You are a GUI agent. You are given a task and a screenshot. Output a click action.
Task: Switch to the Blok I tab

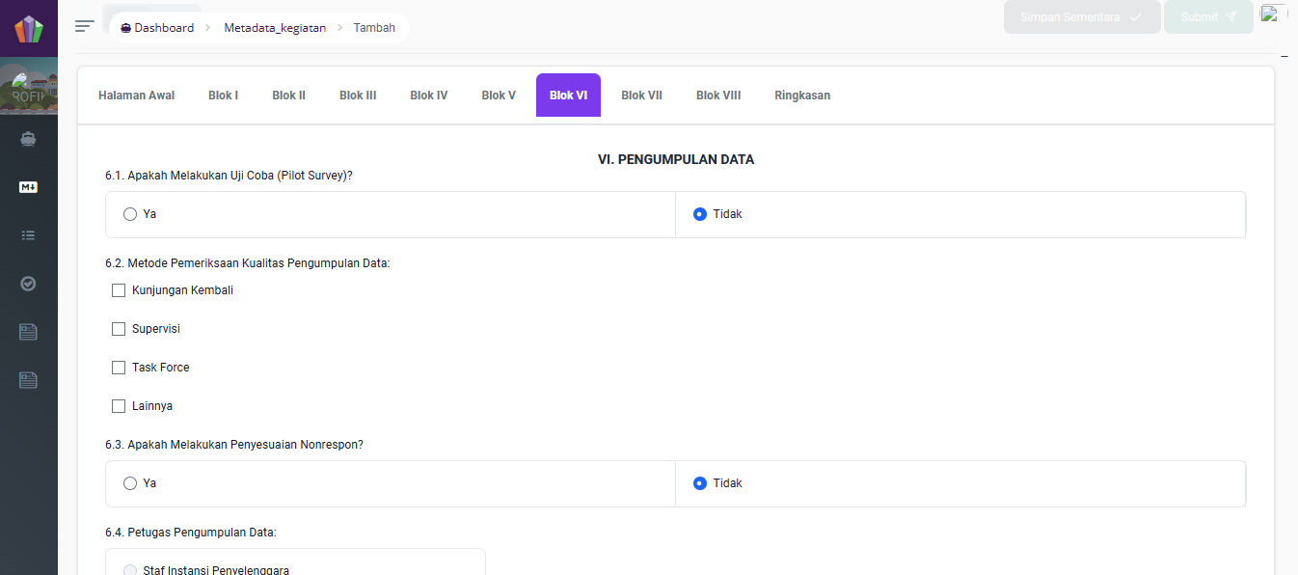pos(223,96)
